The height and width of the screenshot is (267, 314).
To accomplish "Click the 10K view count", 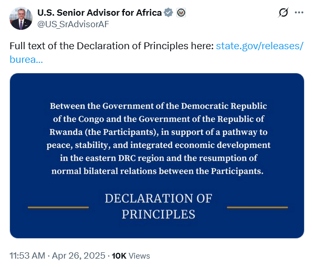I will tap(119, 256).
